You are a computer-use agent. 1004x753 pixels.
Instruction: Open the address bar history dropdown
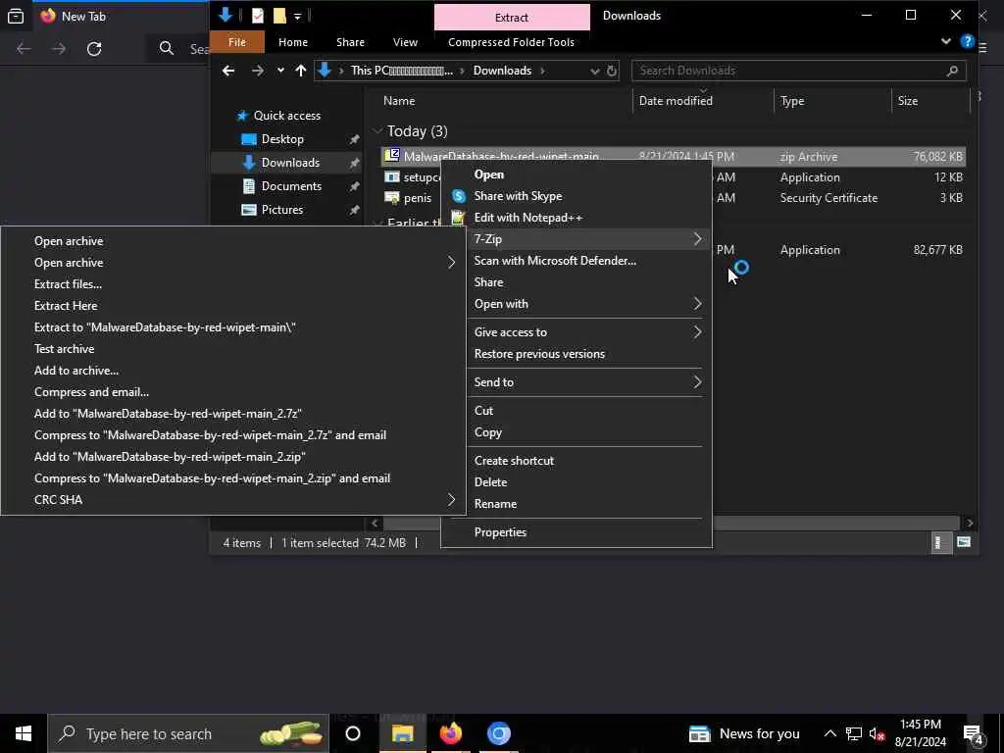click(x=595, y=71)
